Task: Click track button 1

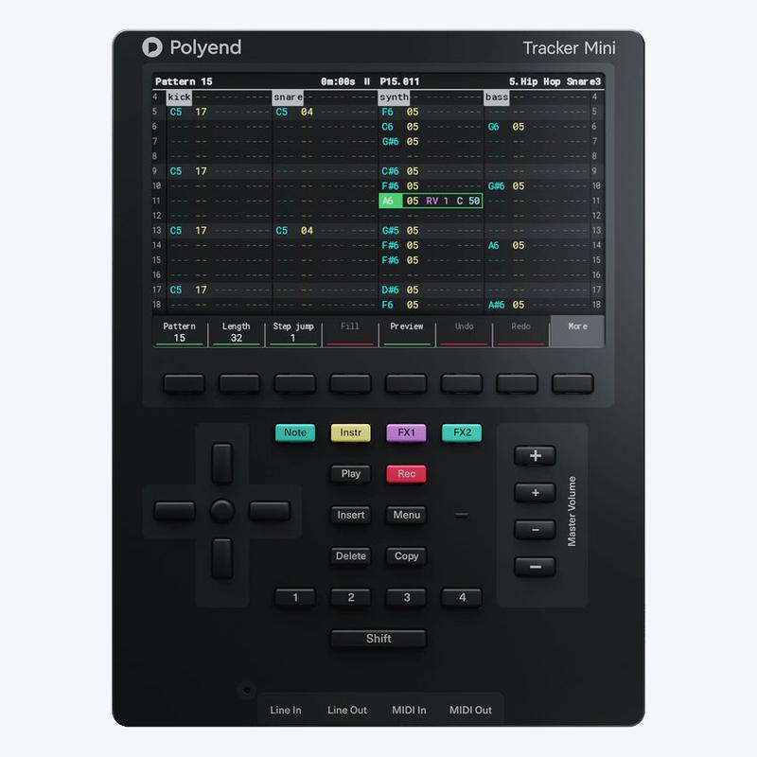Action: tap(295, 597)
